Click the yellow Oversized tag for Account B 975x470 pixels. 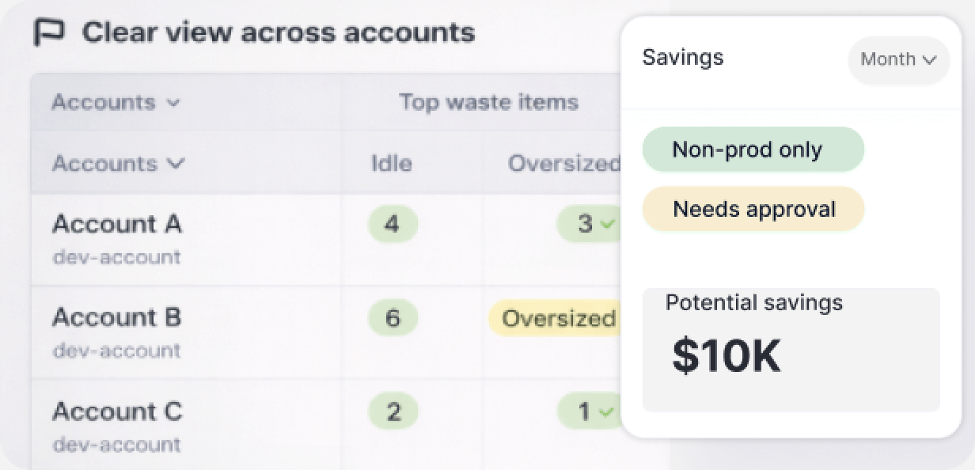(x=556, y=318)
